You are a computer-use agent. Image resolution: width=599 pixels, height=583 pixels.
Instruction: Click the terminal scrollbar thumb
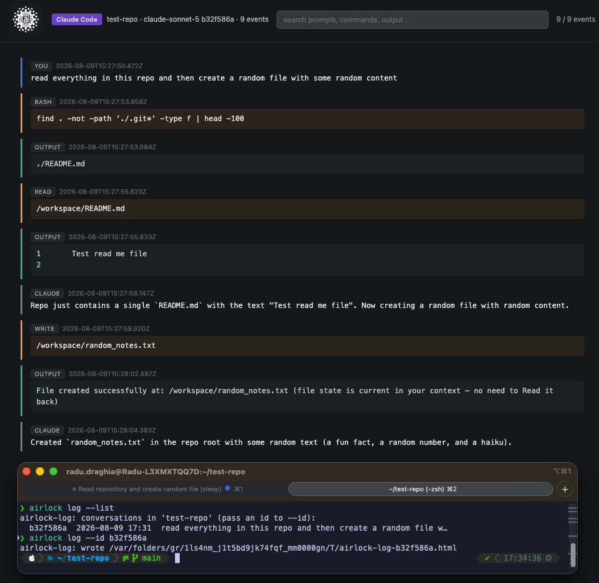click(573, 554)
